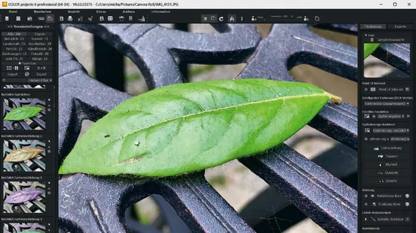Click the Selektiv Zeichnen brush icon
The height and width of the screenshot is (233, 416).
[373, 219]
